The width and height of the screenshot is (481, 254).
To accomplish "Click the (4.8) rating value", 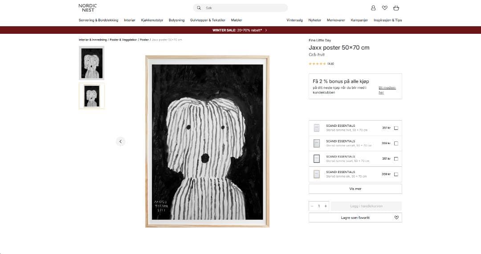I will pos(330,64).
